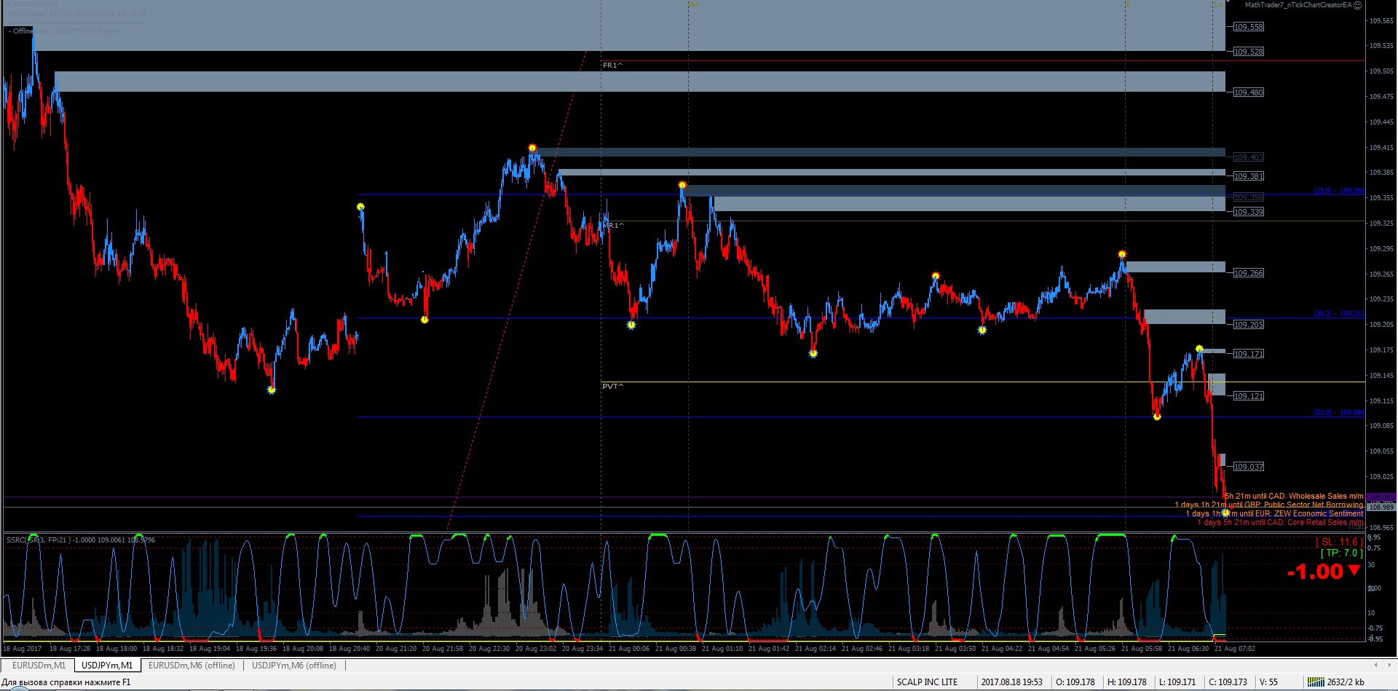Screen dimensions: 1398x691
Task: Click the connection status bars icon
Action: tap(1316, 682)
